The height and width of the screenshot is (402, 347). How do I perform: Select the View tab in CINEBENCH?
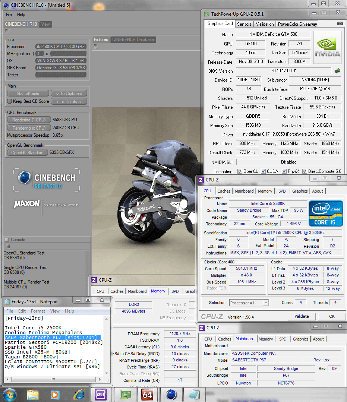45,24
